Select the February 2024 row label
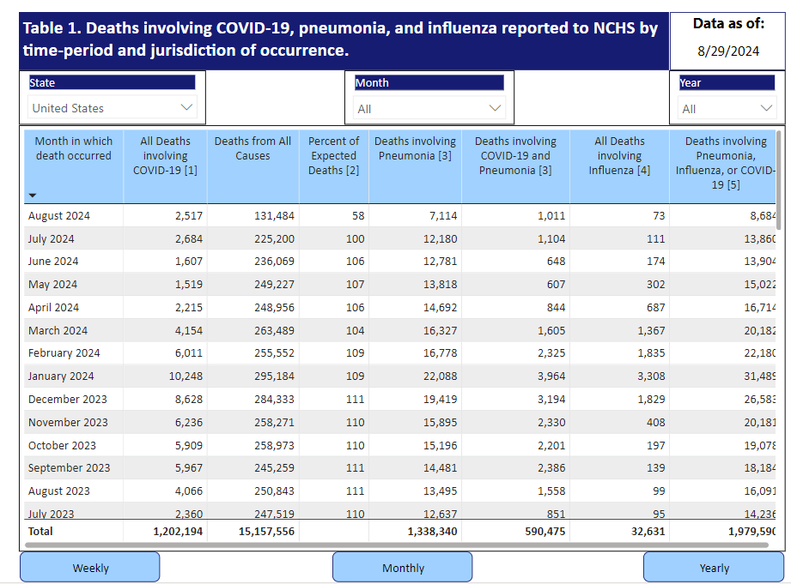791x584 pixels. (64, 352)
